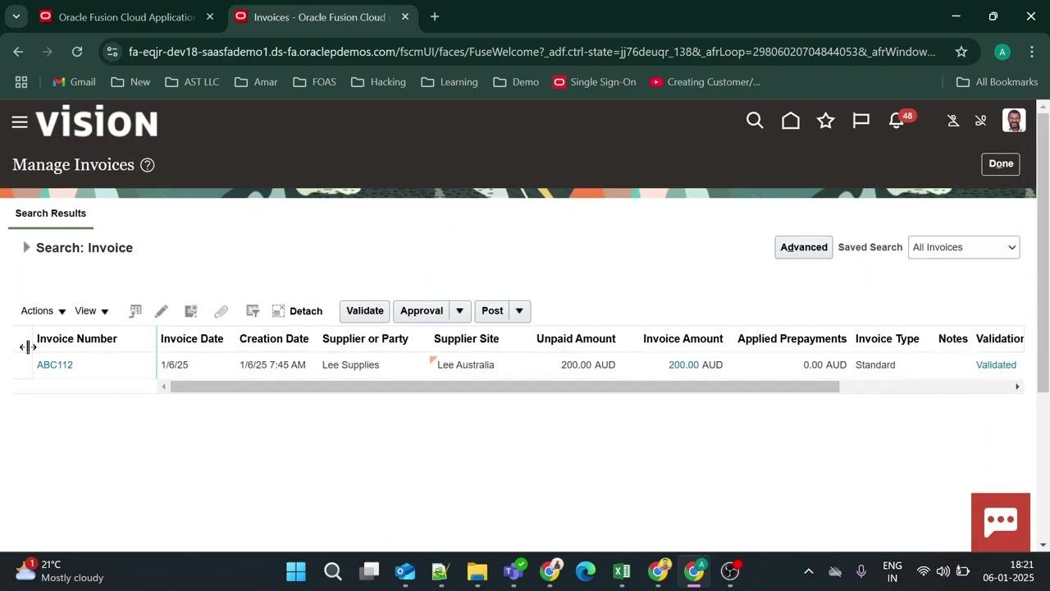Viewport: 1050px width, 591px height.
Task: Open the Chrome tab search dropdown
Action: pos(16,16)
